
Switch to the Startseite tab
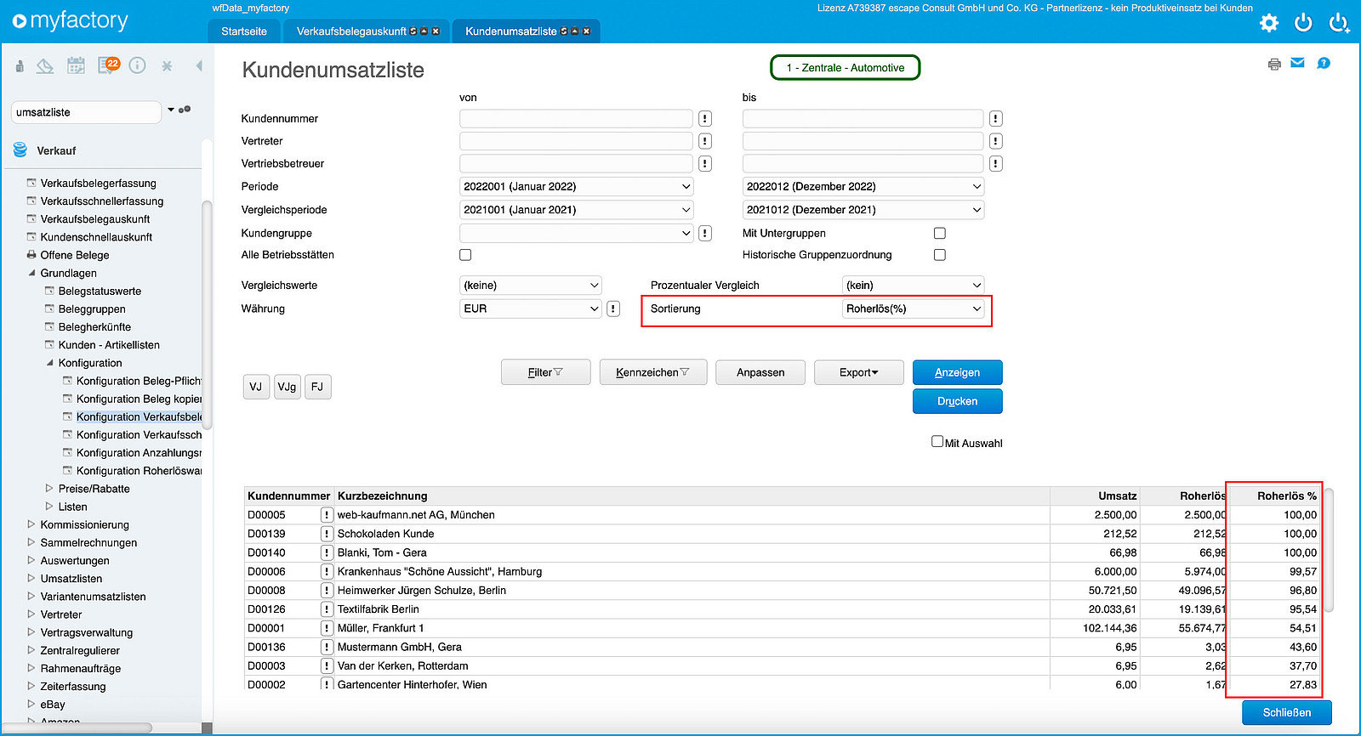(244, 31)
